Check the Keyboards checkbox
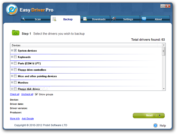The image size is (177, 134). (x=15, y=57)
